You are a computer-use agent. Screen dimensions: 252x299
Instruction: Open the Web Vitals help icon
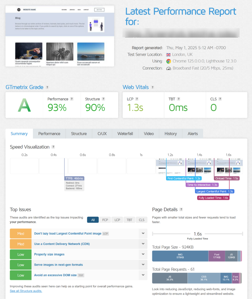coord(152,87)
